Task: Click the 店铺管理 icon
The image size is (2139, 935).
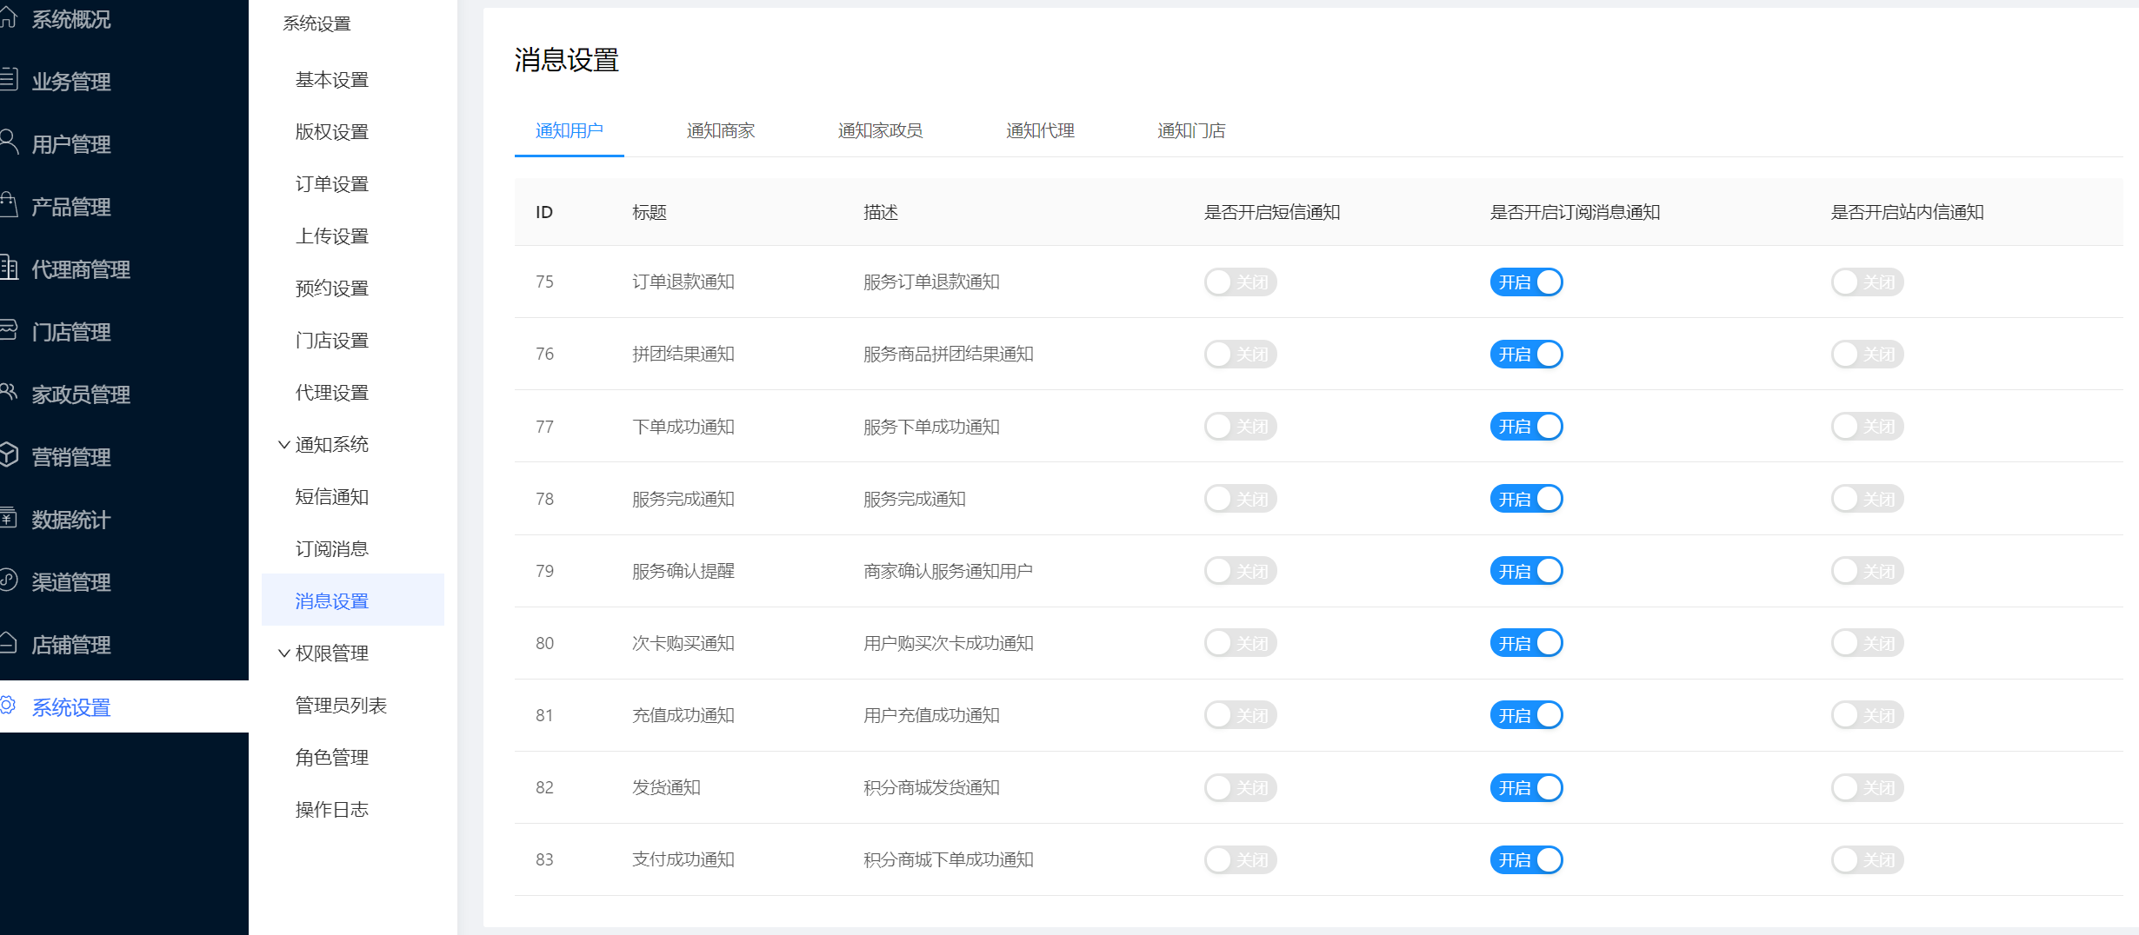Action: (9, 643)
